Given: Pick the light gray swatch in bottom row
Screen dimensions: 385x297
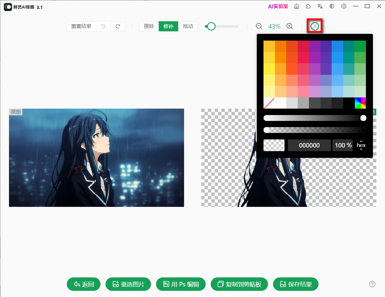Looking at the screenshot, I should [292, 103].
